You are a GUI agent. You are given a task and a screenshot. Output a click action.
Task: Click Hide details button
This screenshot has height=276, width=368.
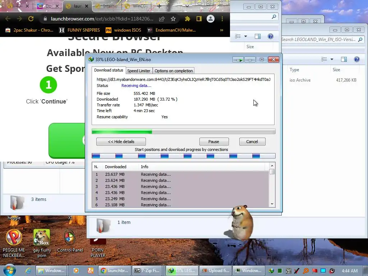[121, 142]
